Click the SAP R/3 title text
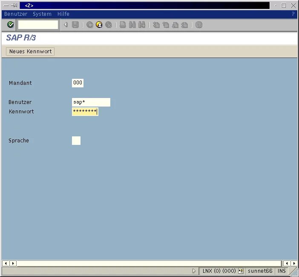The height and width of the screenshot is (277, 299). coord(21,38)
